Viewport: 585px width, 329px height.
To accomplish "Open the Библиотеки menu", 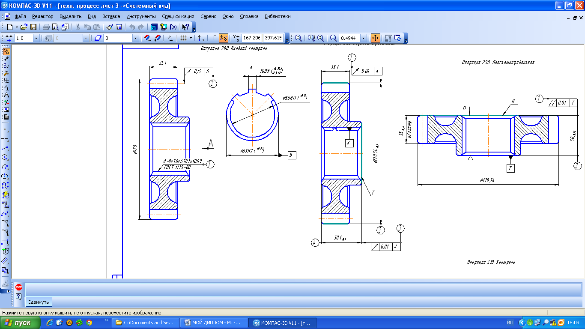I will 278,16.
